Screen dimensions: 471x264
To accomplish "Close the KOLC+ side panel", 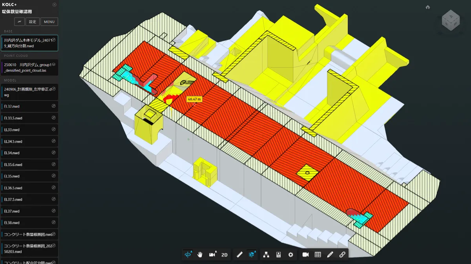I will click(x=54, y=5).
